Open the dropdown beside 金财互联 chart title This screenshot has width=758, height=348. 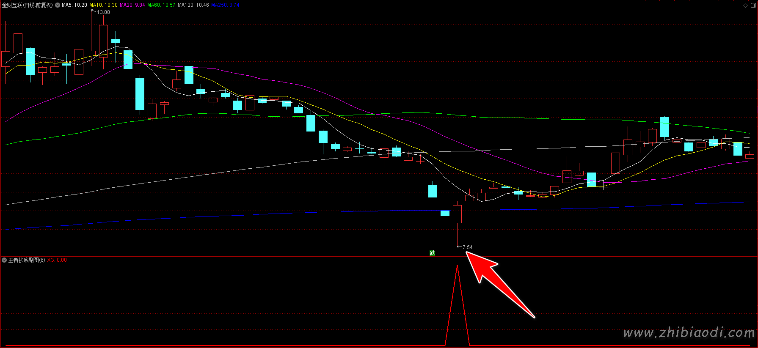click(58, 5)
